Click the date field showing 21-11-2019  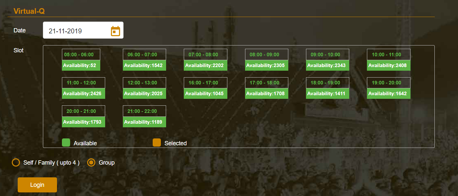click(x=83, y=30)
